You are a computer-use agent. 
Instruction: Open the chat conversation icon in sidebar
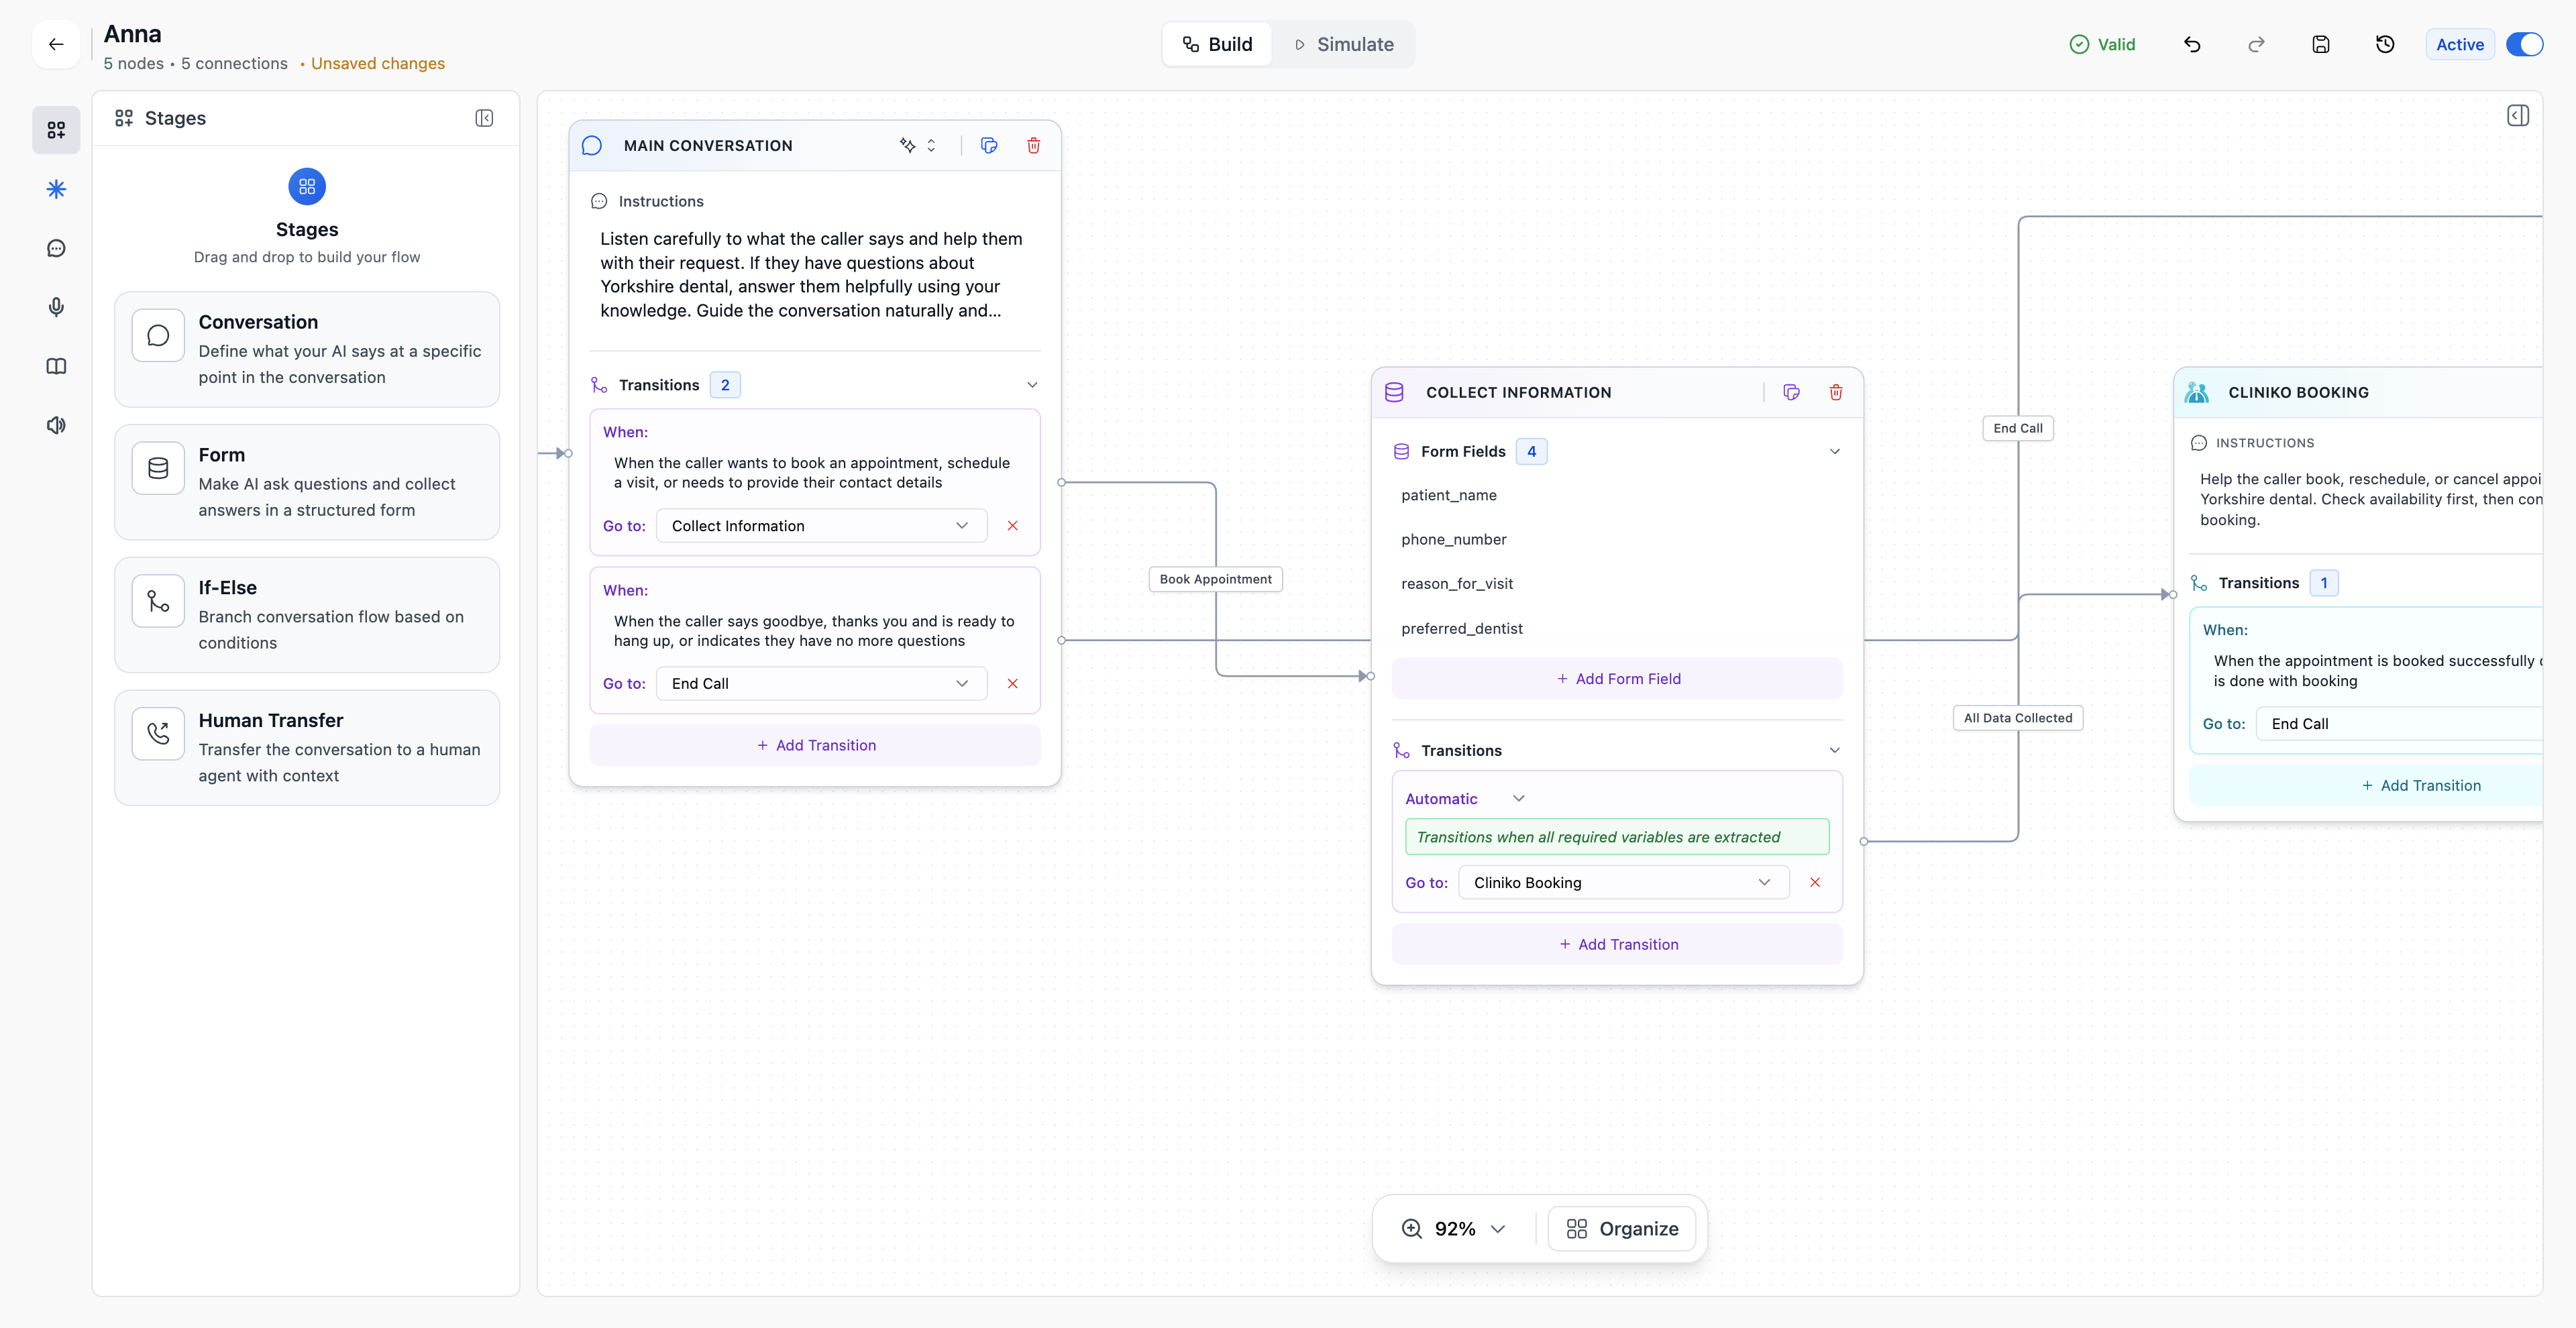(56, 247)
